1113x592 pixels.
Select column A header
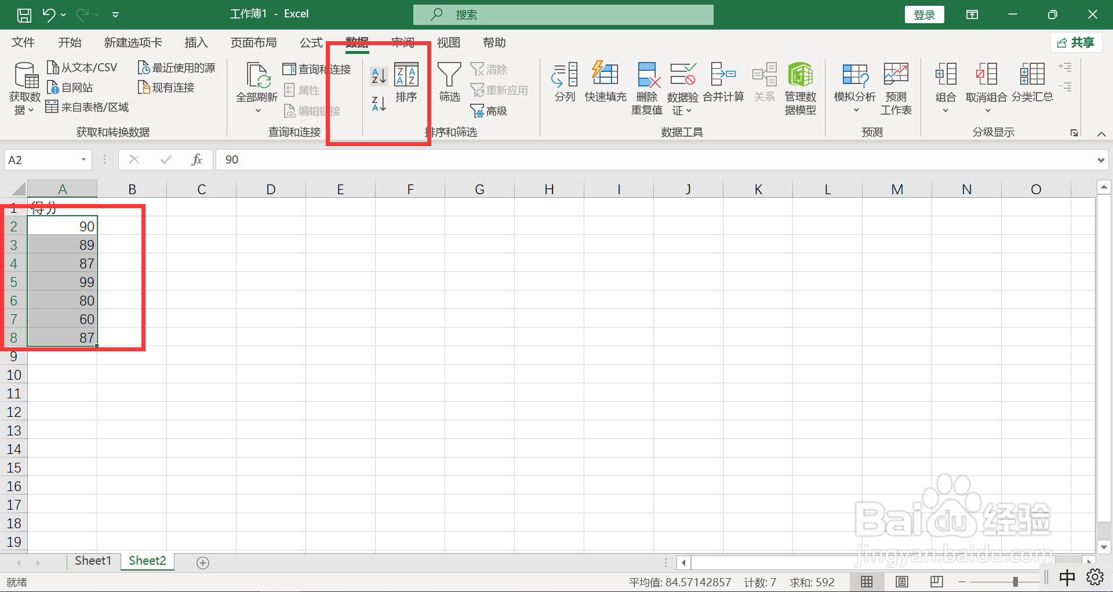tap(62, 189)
